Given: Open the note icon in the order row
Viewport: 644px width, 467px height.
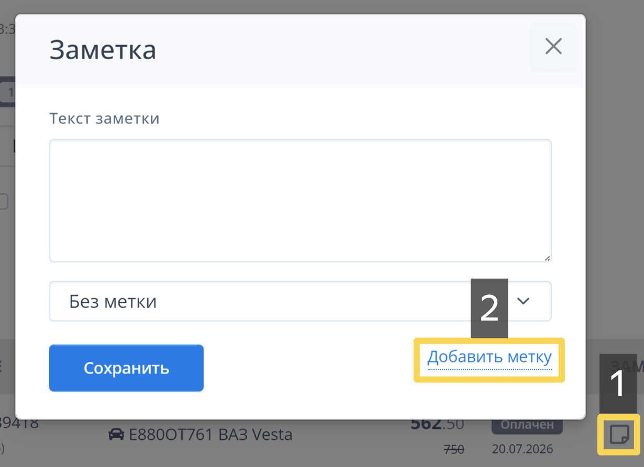Looking at the screenshot, I should (619, 434).
